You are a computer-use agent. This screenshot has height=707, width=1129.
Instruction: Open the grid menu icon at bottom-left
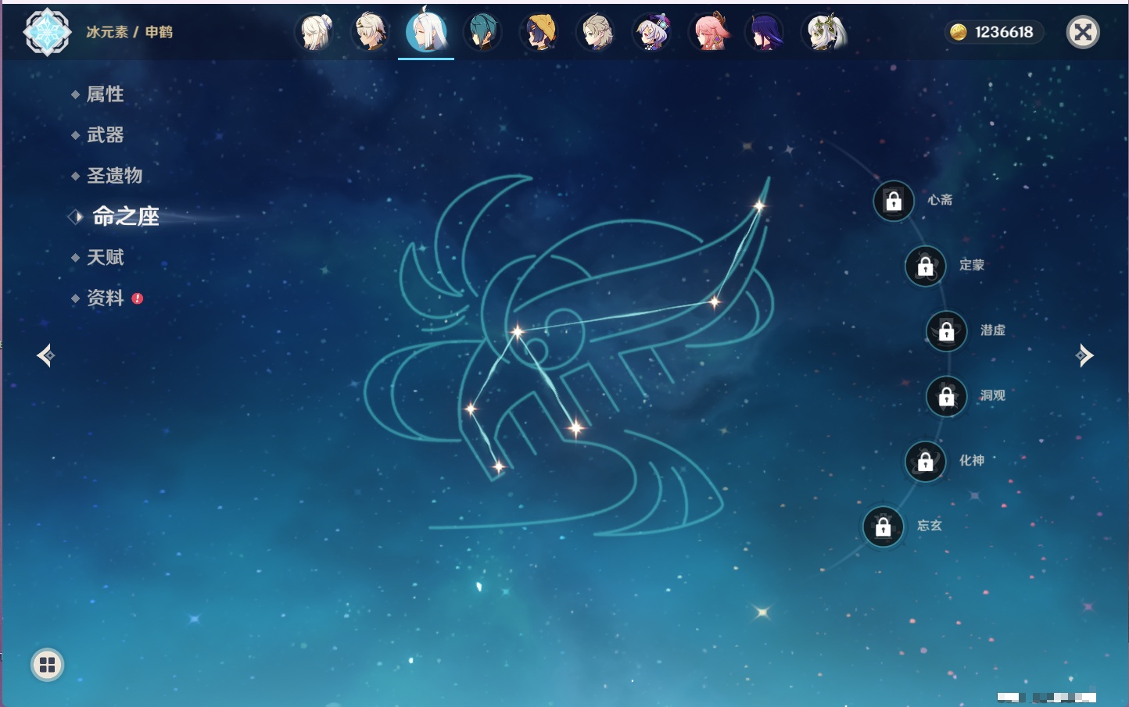point(47,665)
